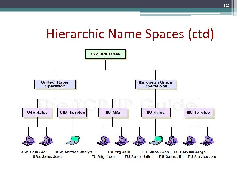Select the EU Service Jae computer icon
Image resolution: width=237 pixels, height=178 pixels.
coord(207,141)
